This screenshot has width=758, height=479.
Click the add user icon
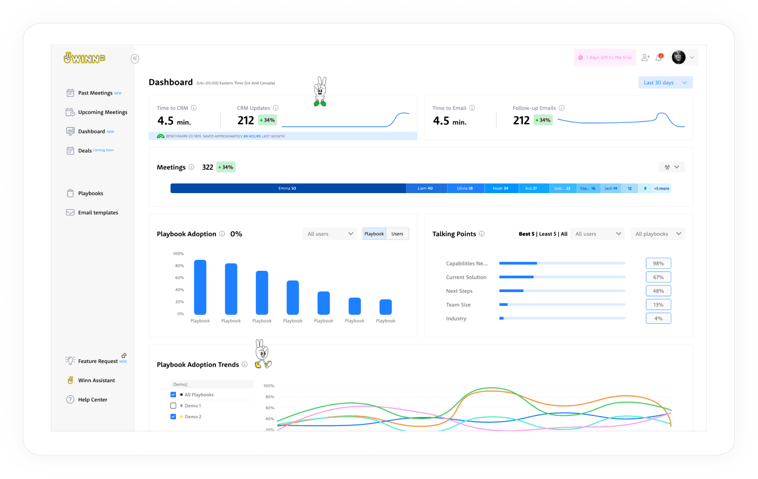click(x=646, y=58)
